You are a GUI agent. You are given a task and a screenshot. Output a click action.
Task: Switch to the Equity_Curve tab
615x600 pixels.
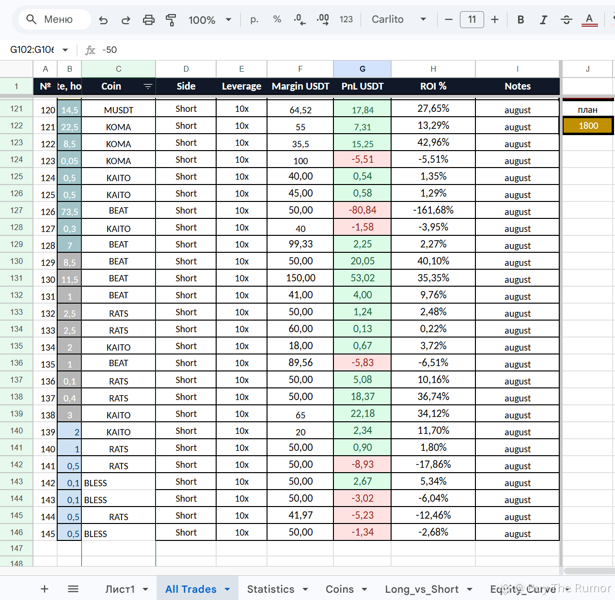pyautogui.click(x=523, y=589)
